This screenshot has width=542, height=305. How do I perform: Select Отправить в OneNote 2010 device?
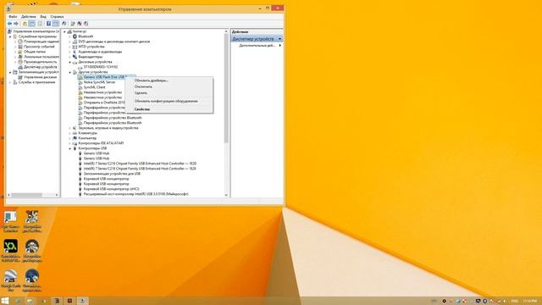click(104, 103)
